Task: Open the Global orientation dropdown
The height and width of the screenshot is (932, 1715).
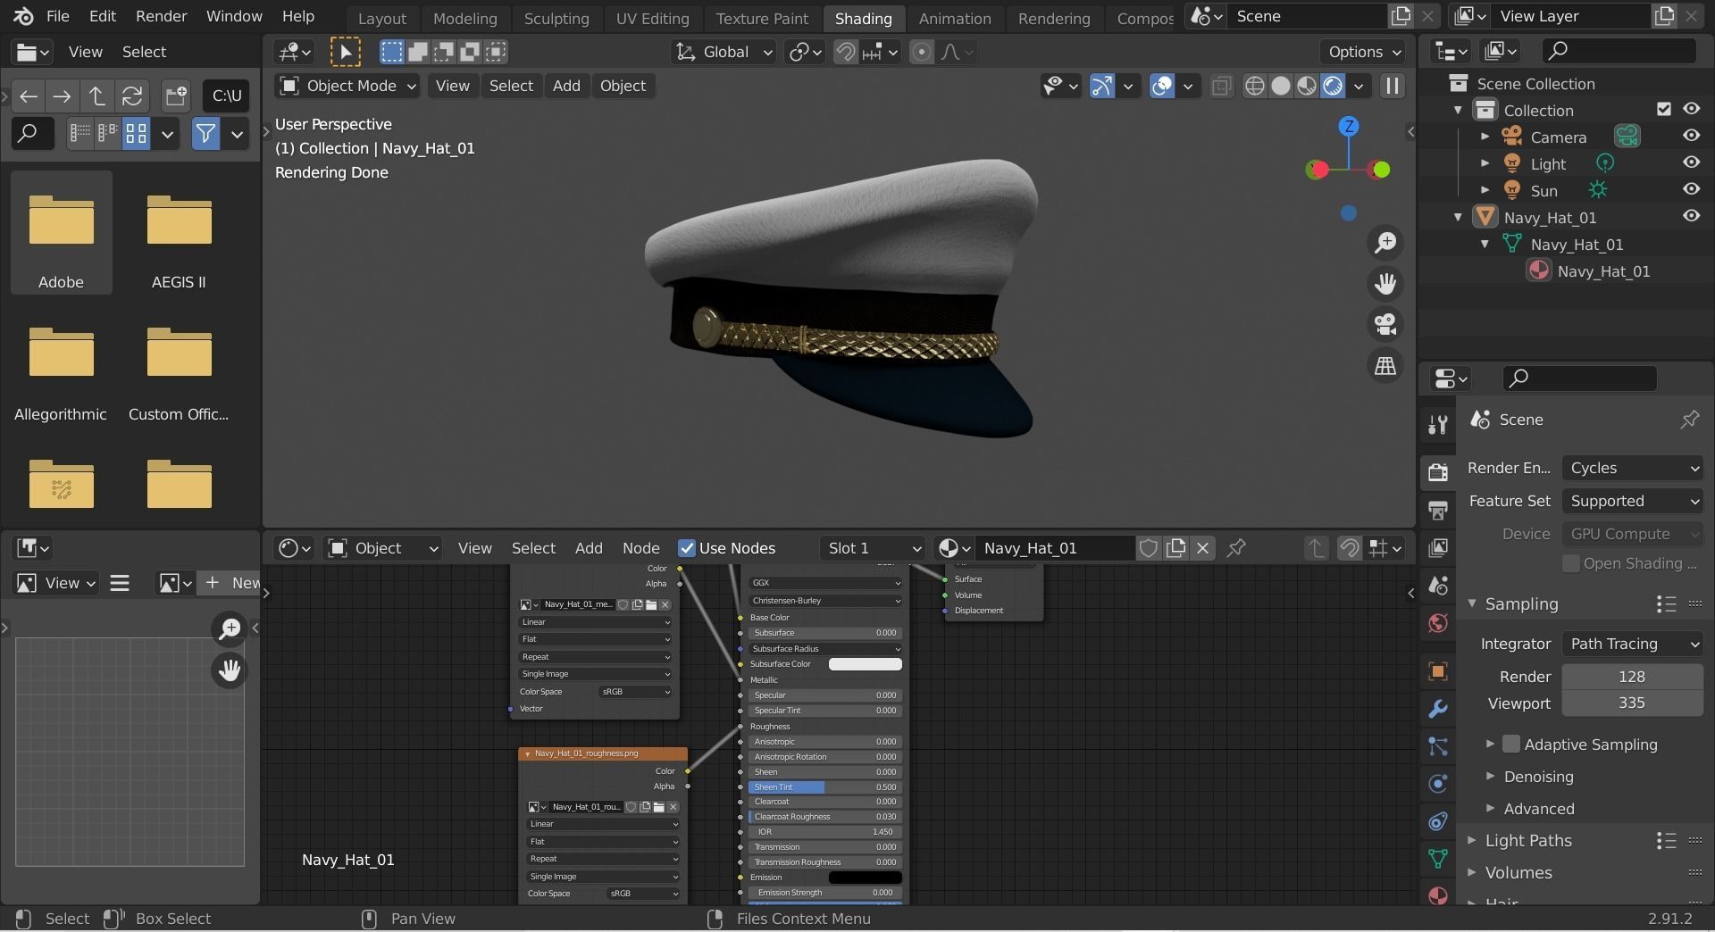Action: point(724,52)
